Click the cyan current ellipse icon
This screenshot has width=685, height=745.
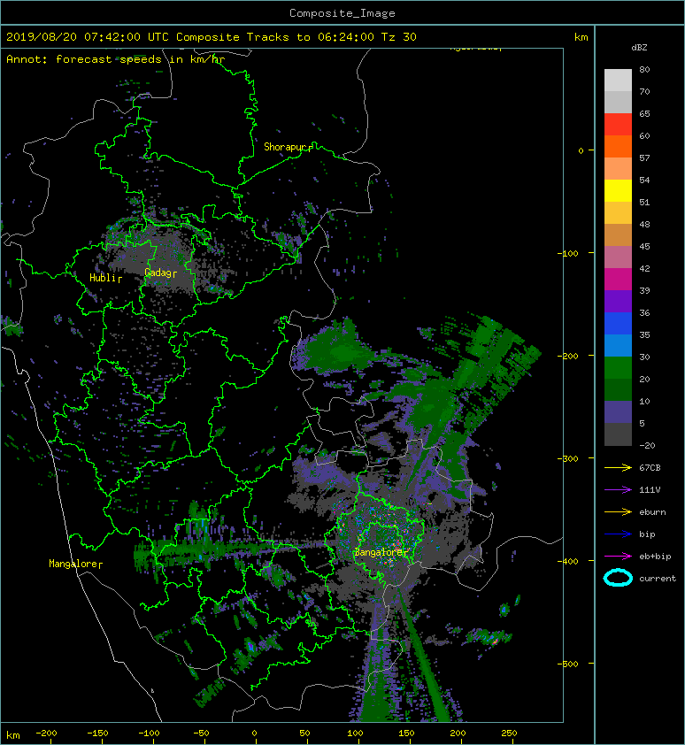(x=618, y=578)
